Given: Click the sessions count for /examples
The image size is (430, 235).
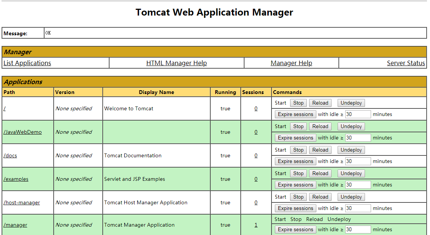Looking at the screenshot, I should 256,179.
